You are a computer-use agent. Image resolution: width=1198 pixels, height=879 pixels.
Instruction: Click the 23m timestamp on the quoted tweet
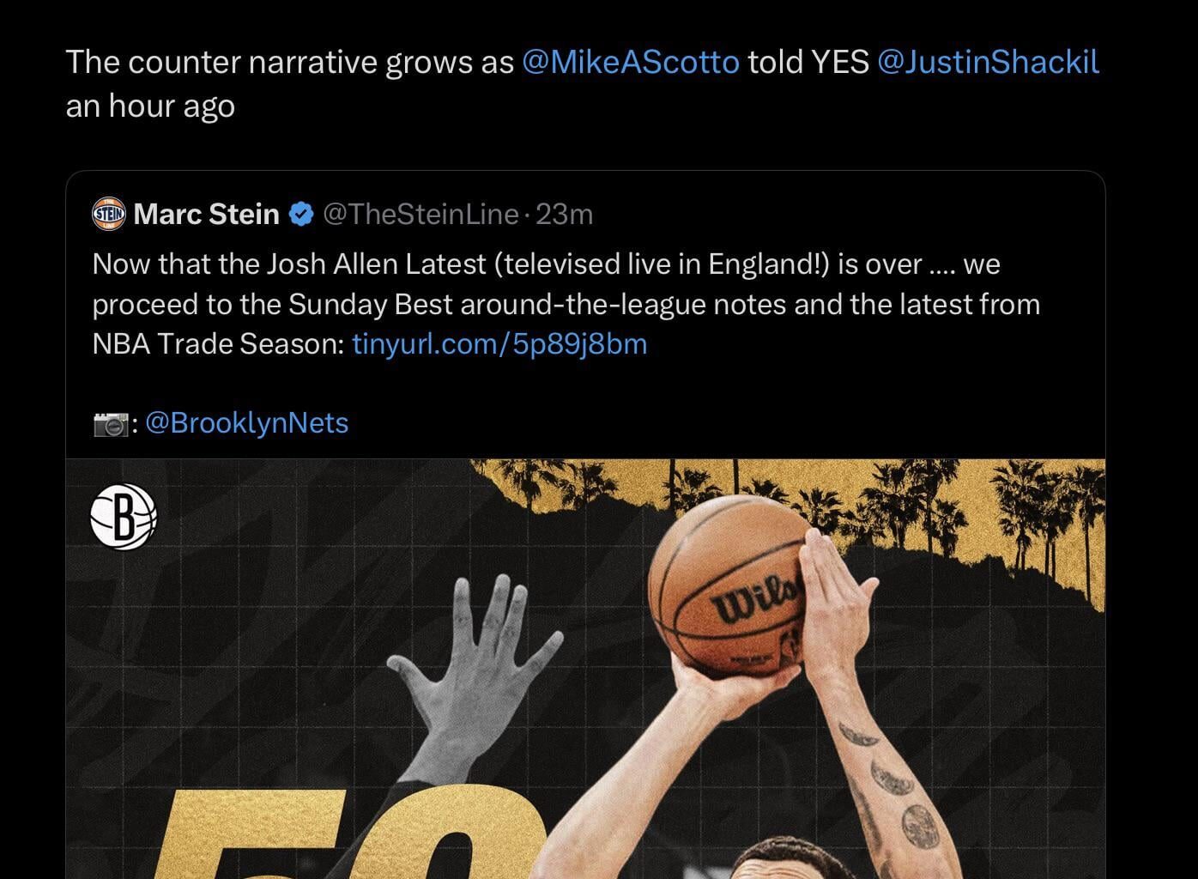[566, 215]
